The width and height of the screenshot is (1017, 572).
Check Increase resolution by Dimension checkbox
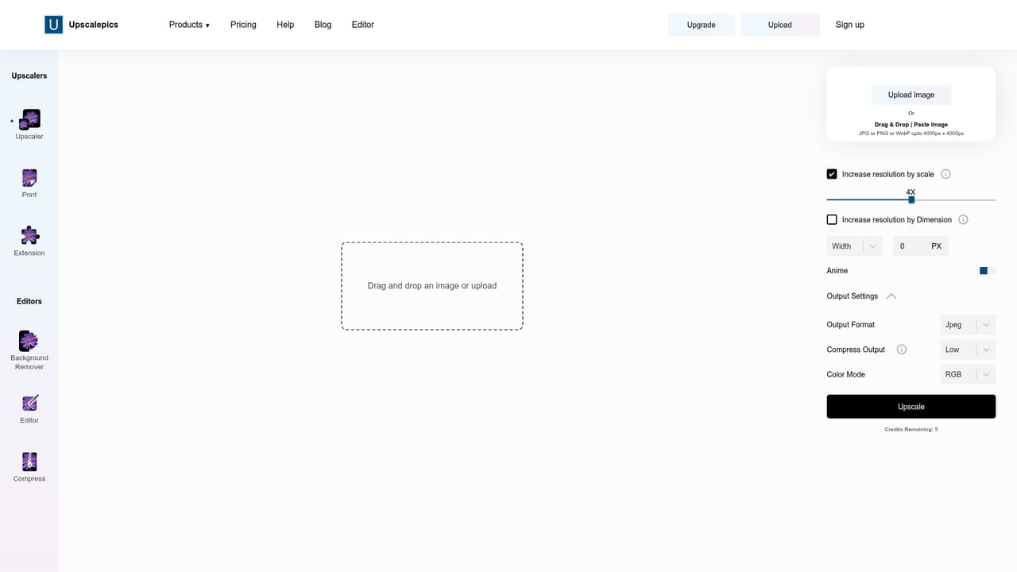click(832, 219)
